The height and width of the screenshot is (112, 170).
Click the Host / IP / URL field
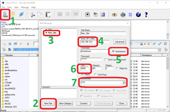click(x=95, y=42)
